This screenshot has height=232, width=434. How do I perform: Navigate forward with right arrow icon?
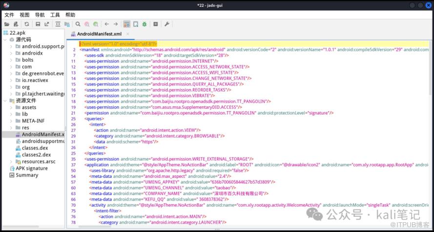click(x=116, y=24)
